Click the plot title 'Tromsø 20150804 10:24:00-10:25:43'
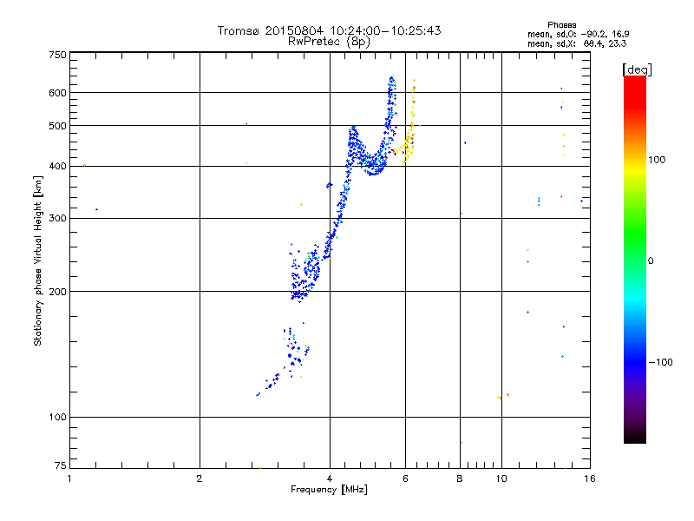694x521 pixels. tap(330, 30)
